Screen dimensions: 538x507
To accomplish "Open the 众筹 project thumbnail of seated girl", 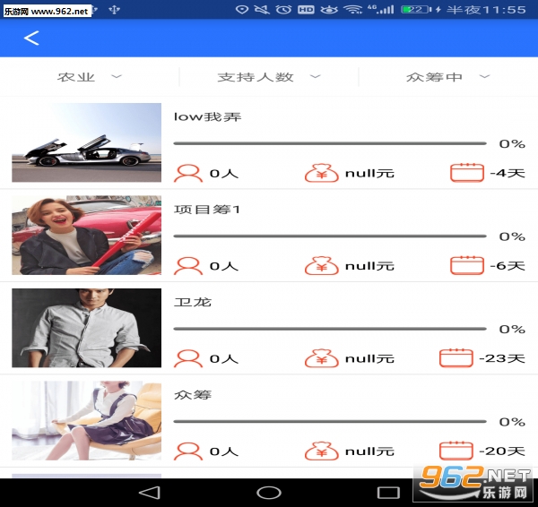I will (x=86, y=420).
